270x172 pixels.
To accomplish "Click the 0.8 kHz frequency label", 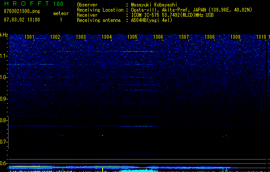I will pyautogui.click(x=3, y=120).
